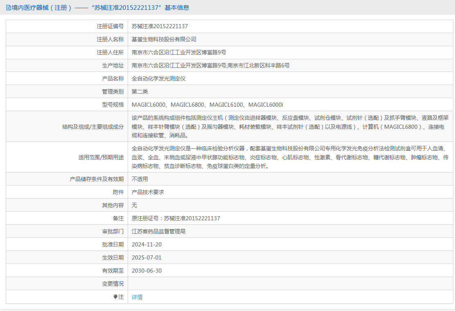Click registrant name 基蛋生物科技股份有限公司
The width and height of the screenshot is (455, 311).
tap(164, 39)
